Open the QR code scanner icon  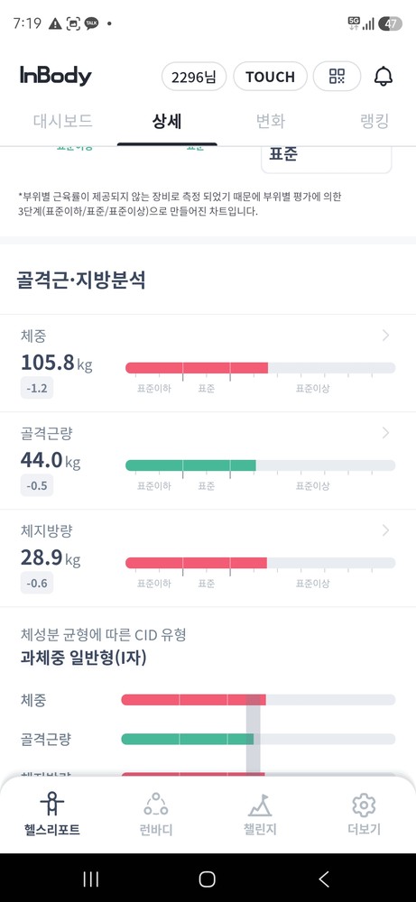pos(337,77)
